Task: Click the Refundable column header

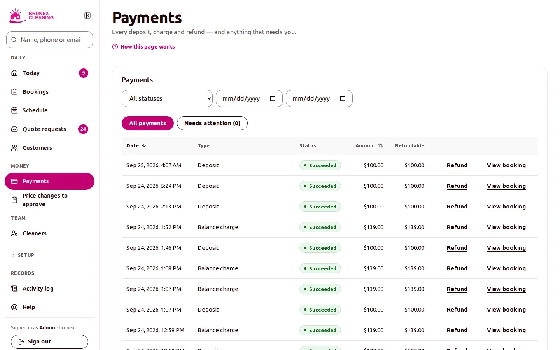Action: (409, 145)
